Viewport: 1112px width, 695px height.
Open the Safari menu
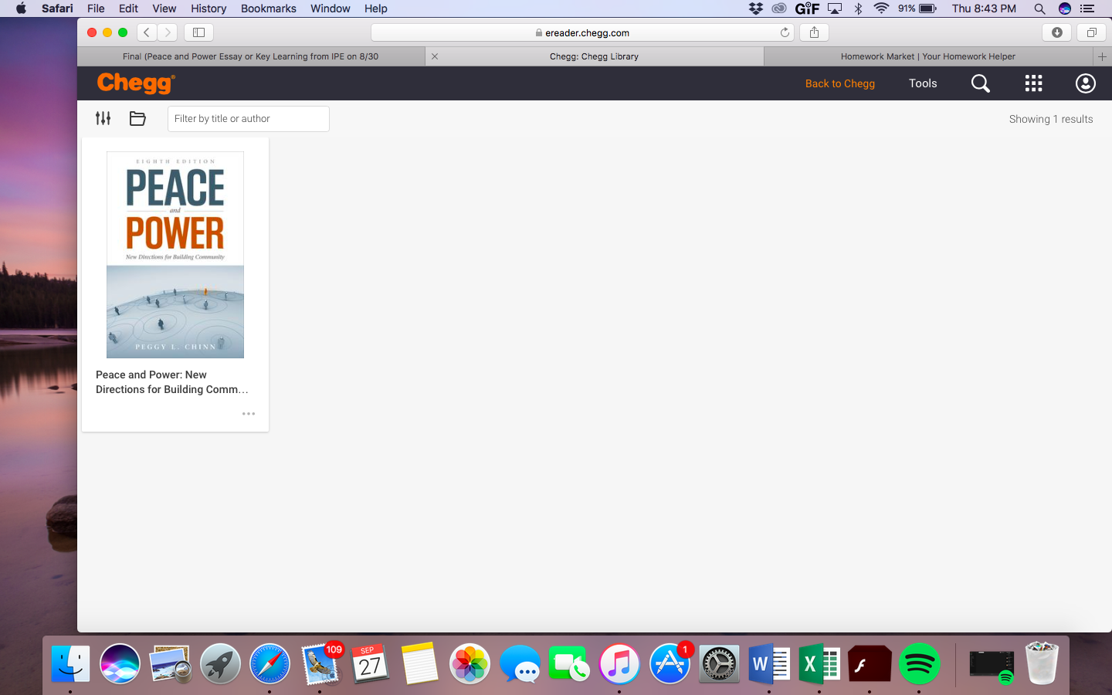(x=57, y=8)
